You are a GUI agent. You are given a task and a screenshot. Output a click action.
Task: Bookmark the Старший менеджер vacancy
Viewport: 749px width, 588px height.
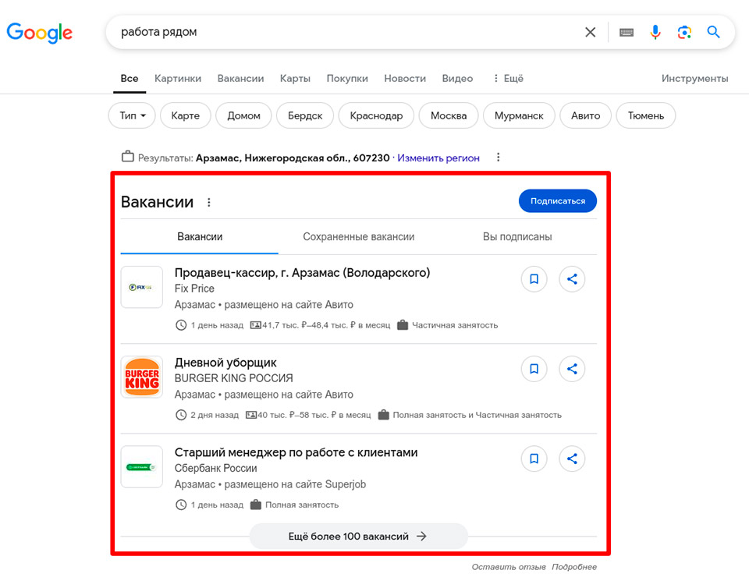point(534,459)
